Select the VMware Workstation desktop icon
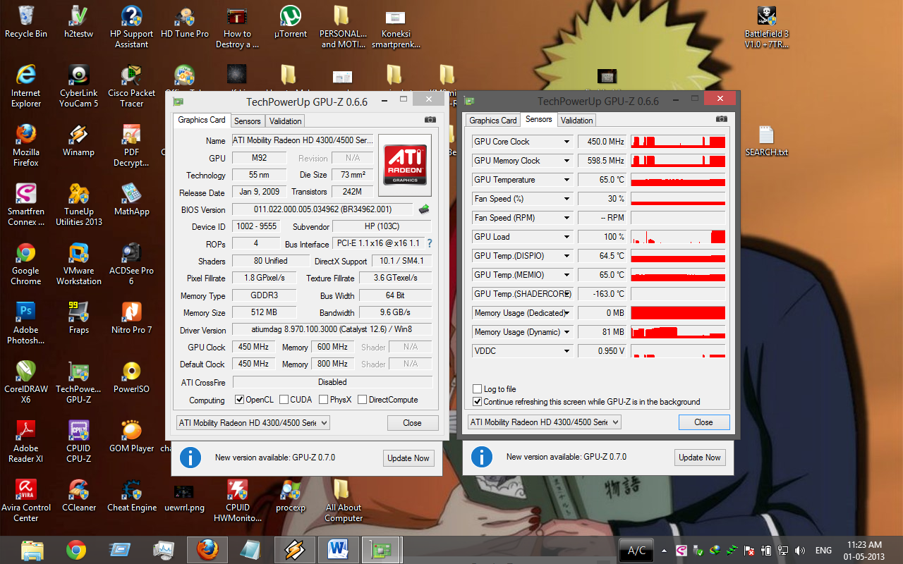This screenshot has height=564, width=903. pos(79,264)
